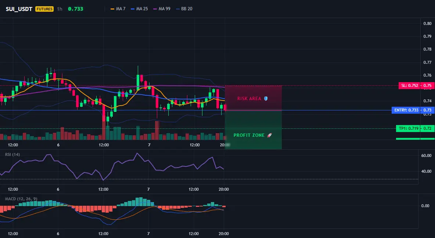
Task: Toggle the BB 20 legend entry
Action: click(184, 9)
